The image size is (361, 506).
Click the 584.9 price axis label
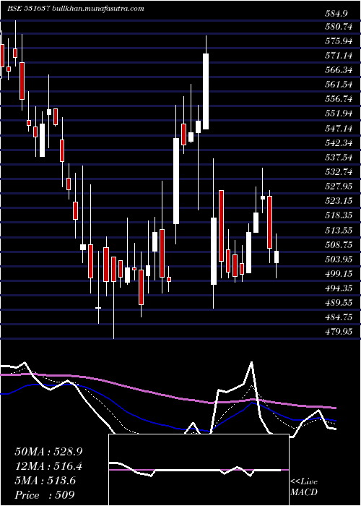tap(336, 14)
